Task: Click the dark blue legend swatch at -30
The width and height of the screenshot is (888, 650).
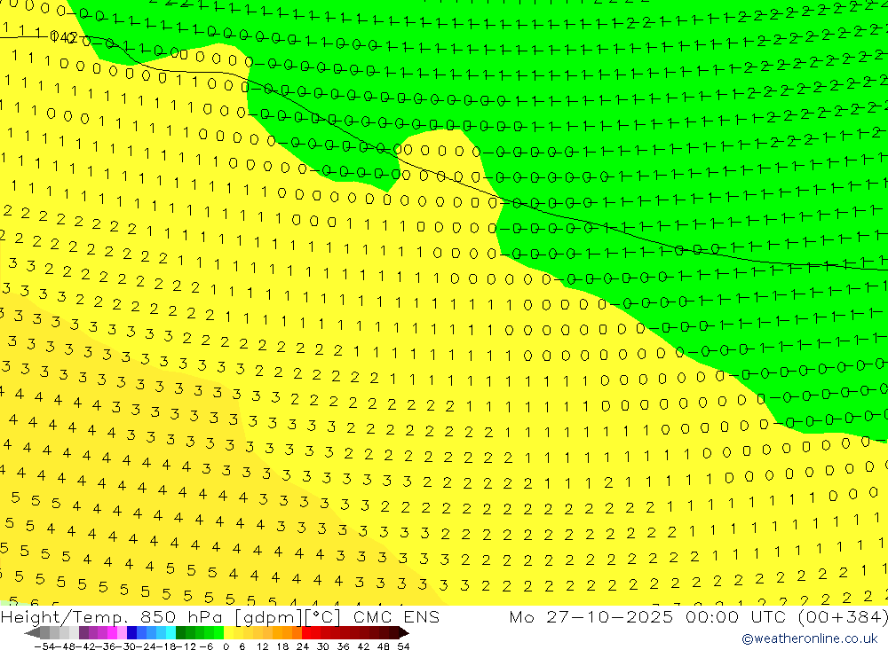Action: coord(131,632)
